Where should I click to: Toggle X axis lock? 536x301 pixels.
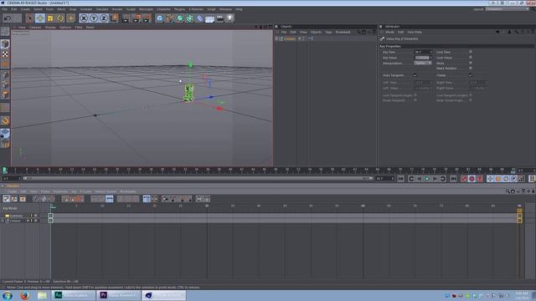[84, 18]
